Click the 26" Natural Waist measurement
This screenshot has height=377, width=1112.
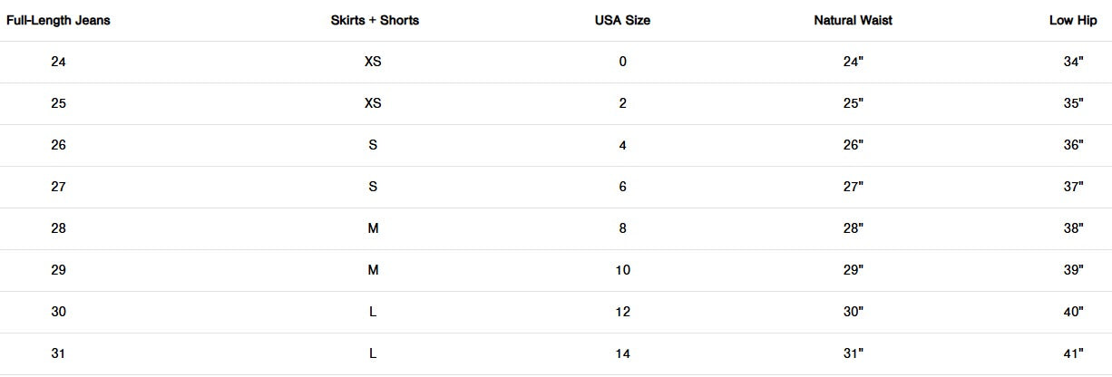click(x=854, y=145)
